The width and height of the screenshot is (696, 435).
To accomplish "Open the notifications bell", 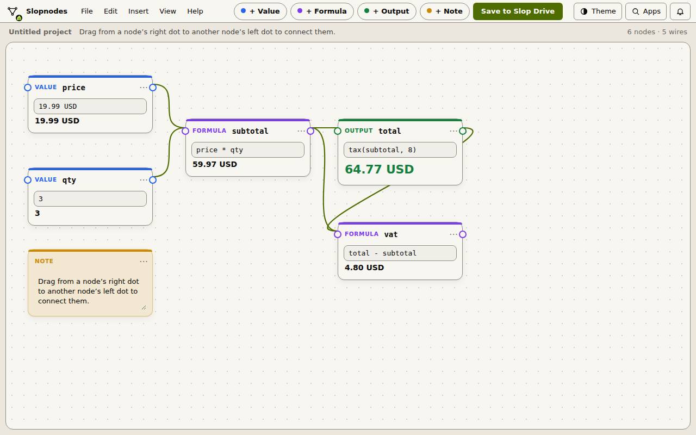I will pyautogui.click(x=680, y=11).
